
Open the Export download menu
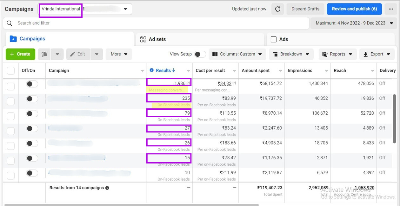tap(377, 54)
